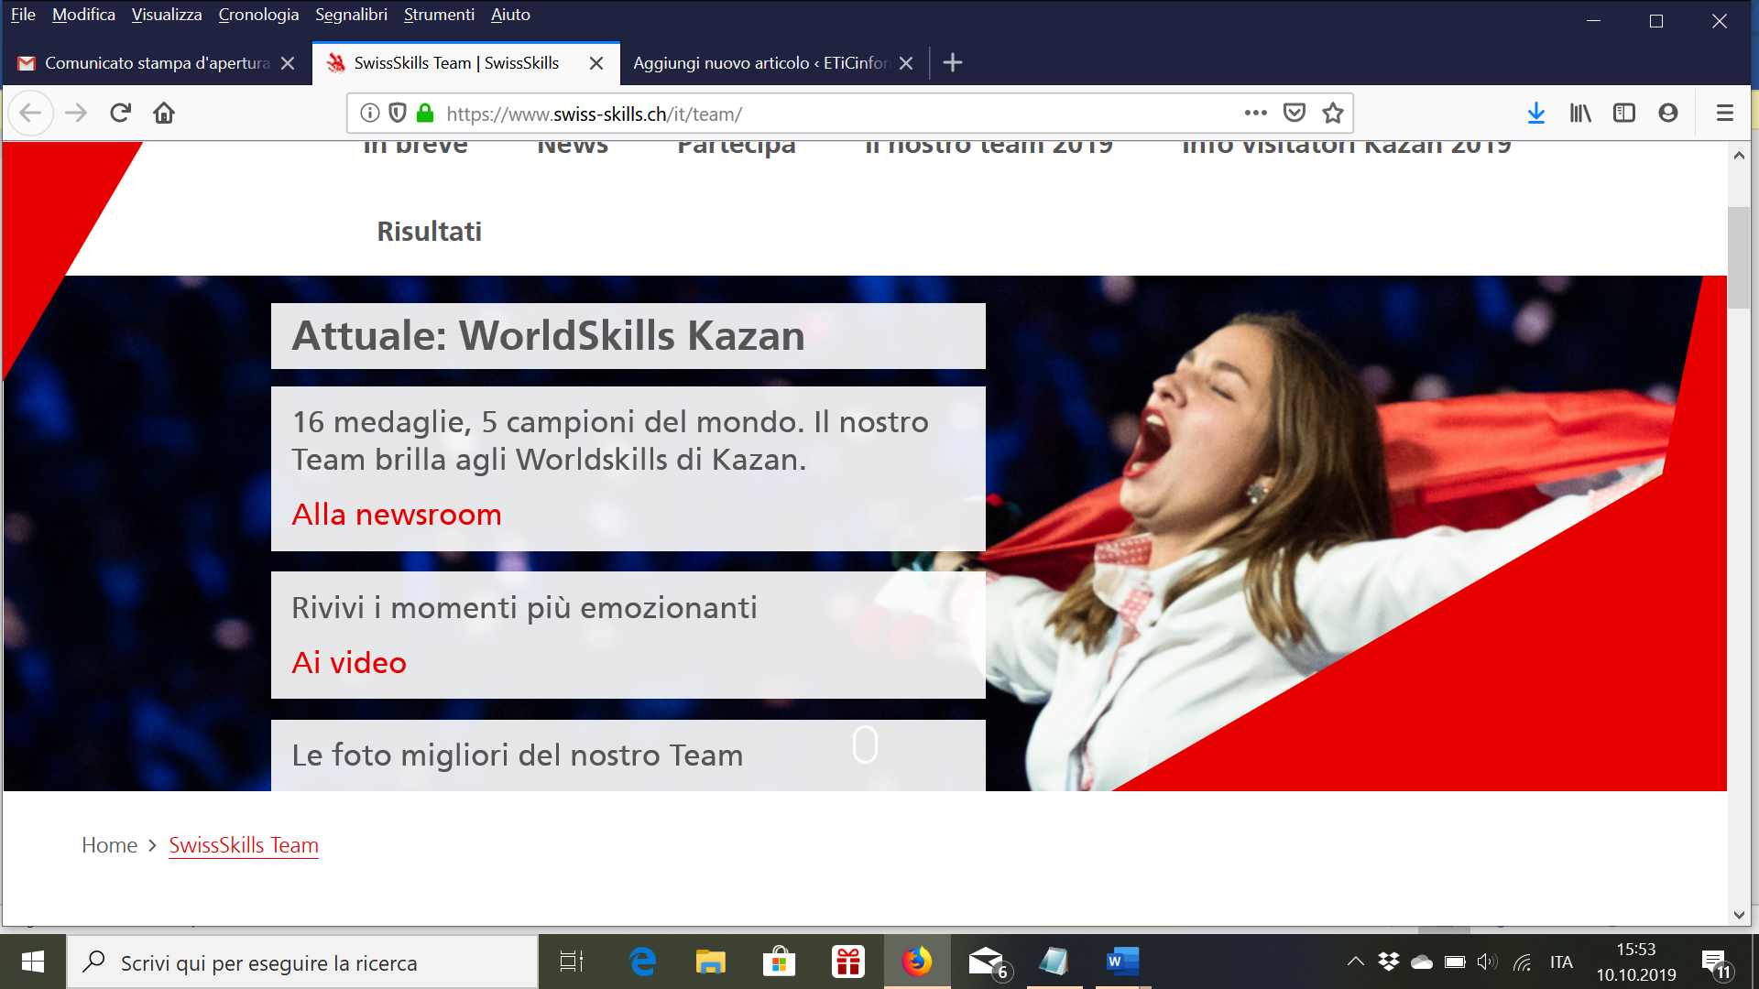Save page to Pocket
The width and height of the screenshot is (1759, 989).
(1294, 114)
